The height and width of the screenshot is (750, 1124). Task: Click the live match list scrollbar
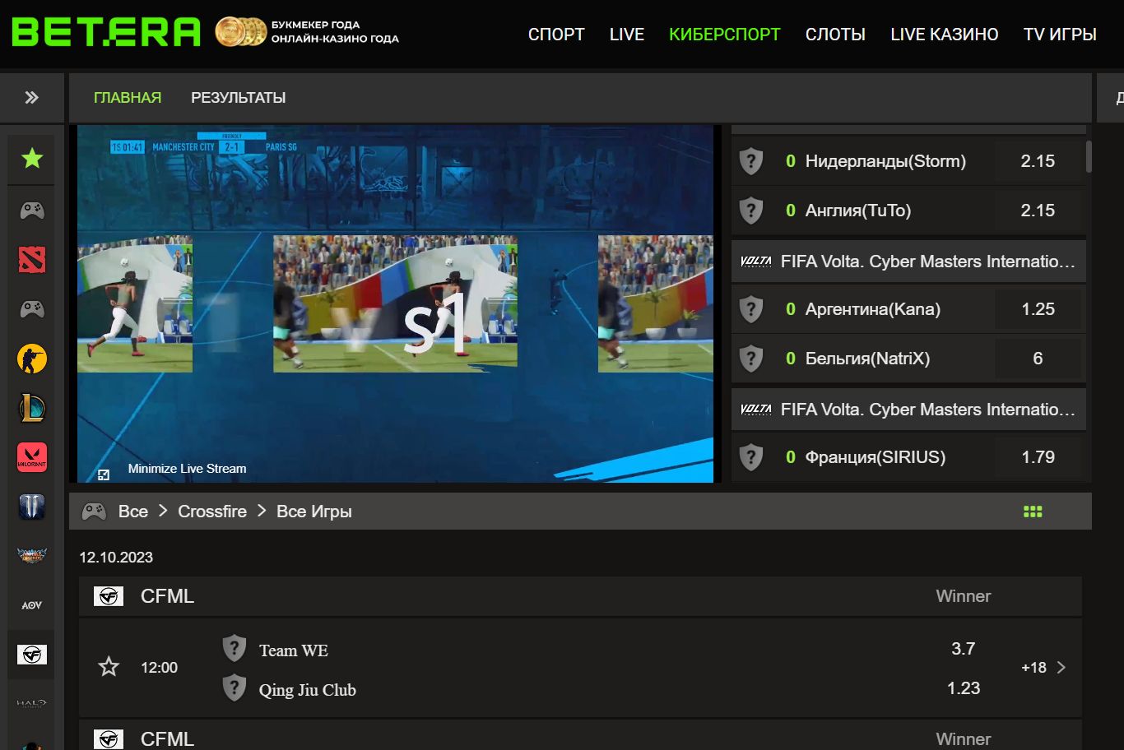pos(1089,156)
